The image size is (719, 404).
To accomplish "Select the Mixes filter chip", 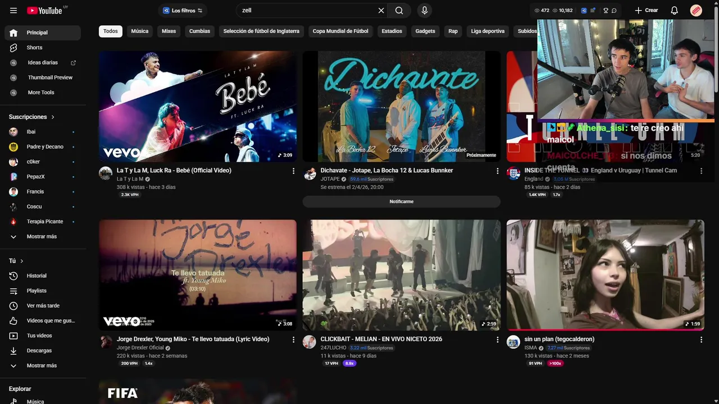I will coord(169,31).
